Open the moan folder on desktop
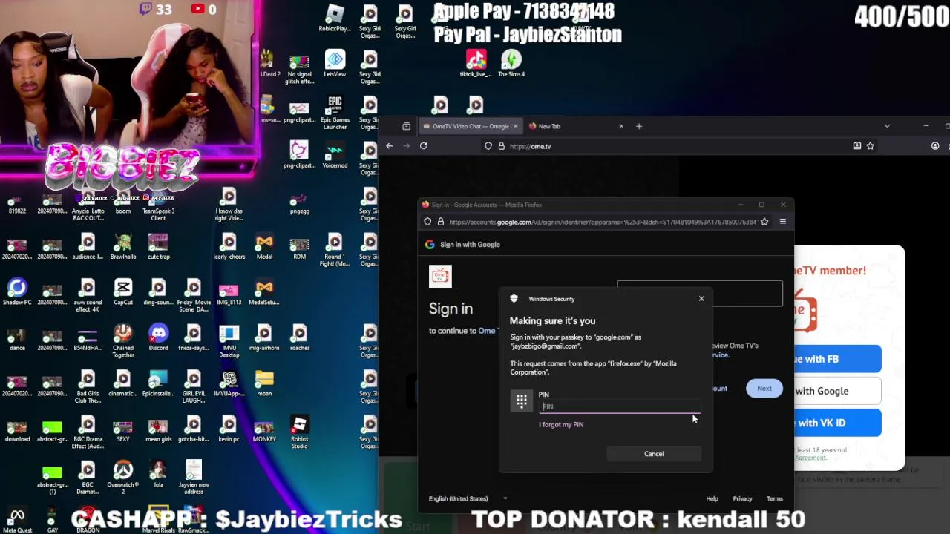The width and height of the screenshot is (950, 534). pos(264,383)
